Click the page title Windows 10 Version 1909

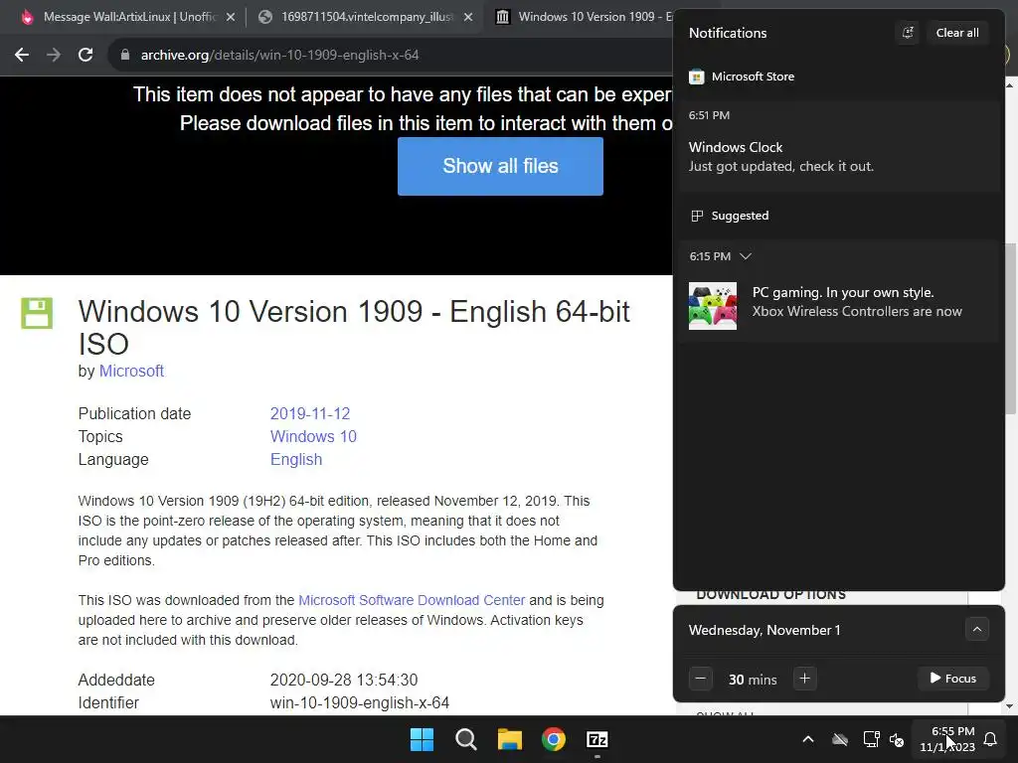coord(355,327)
